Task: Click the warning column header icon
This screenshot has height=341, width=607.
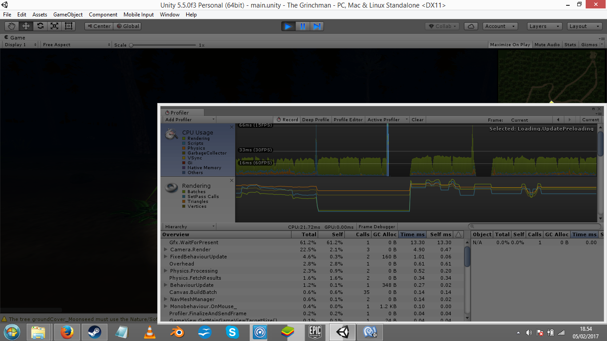Action: (x=459, y=234)
